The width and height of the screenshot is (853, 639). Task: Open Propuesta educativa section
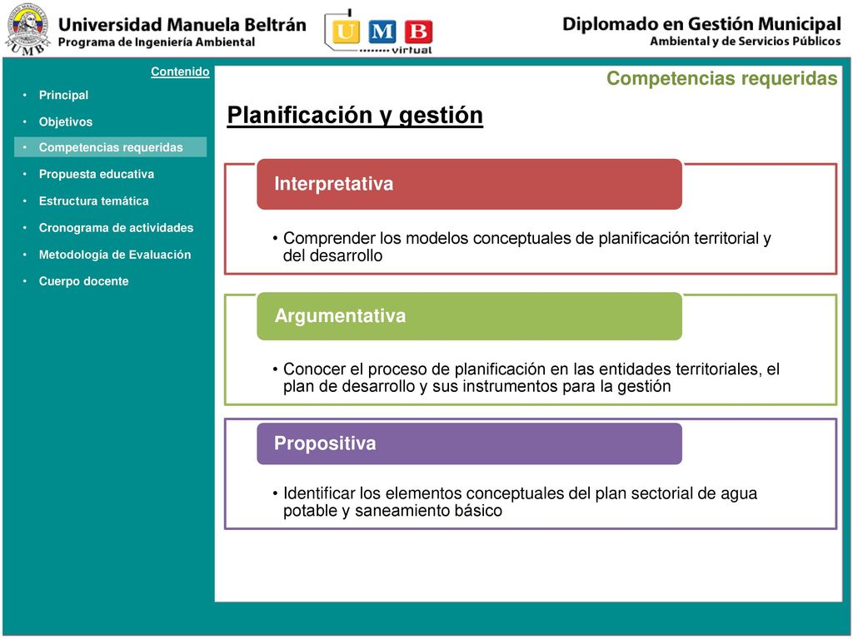click(97, 174)
